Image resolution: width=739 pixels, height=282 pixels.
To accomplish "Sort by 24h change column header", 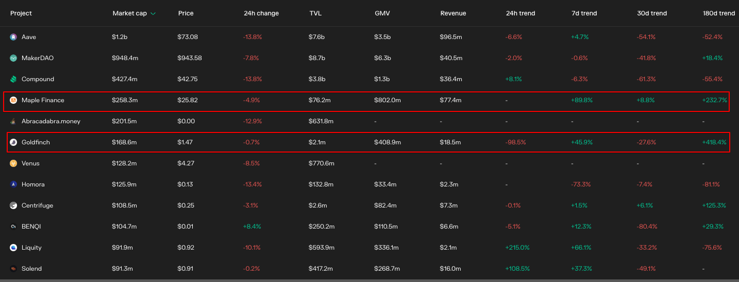I will (x=261, y=13).
